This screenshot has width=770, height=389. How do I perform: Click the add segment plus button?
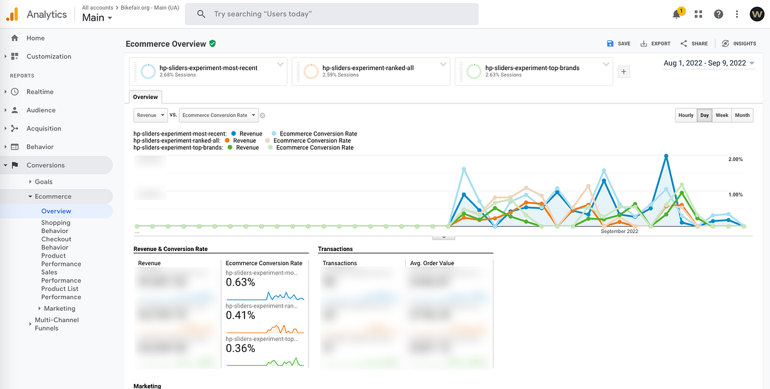tap(623, 71)
